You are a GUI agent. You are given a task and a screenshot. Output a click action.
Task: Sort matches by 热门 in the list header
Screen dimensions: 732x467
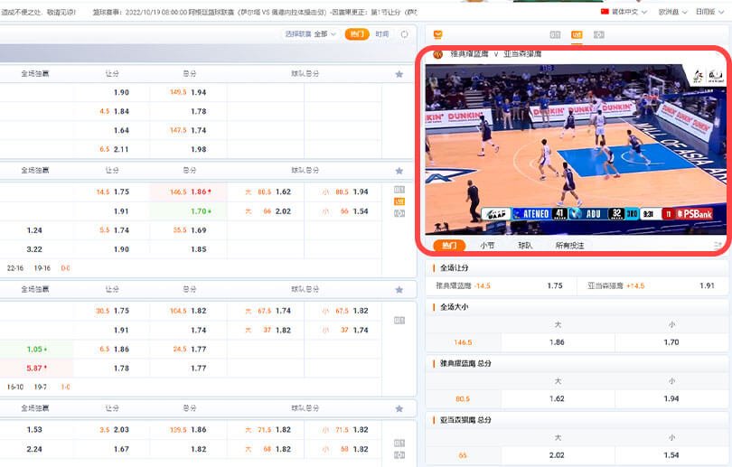[357, 34]
